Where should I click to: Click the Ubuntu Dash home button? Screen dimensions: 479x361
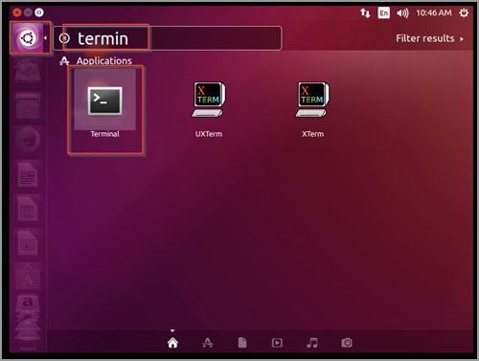(28, 38)
